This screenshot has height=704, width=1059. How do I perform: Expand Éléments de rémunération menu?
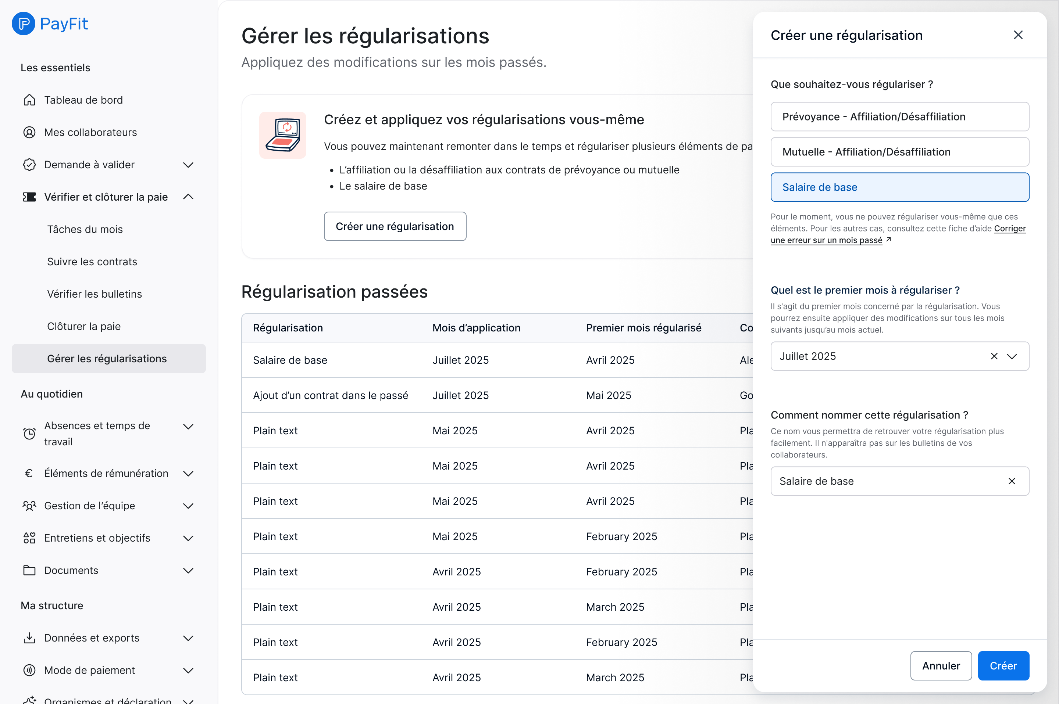188,473
